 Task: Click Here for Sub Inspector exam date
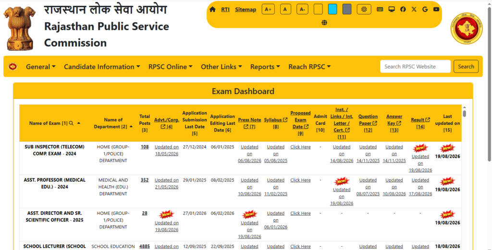[x=300, y=147]
